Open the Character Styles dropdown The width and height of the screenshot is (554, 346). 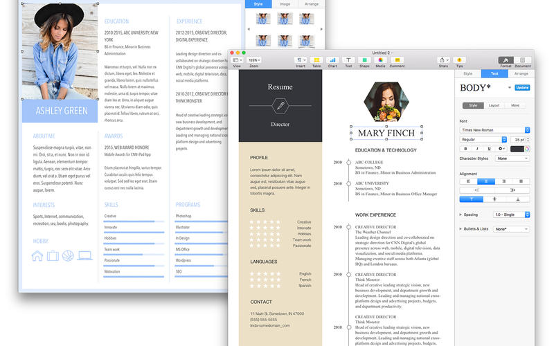click(x=512, y=158)
